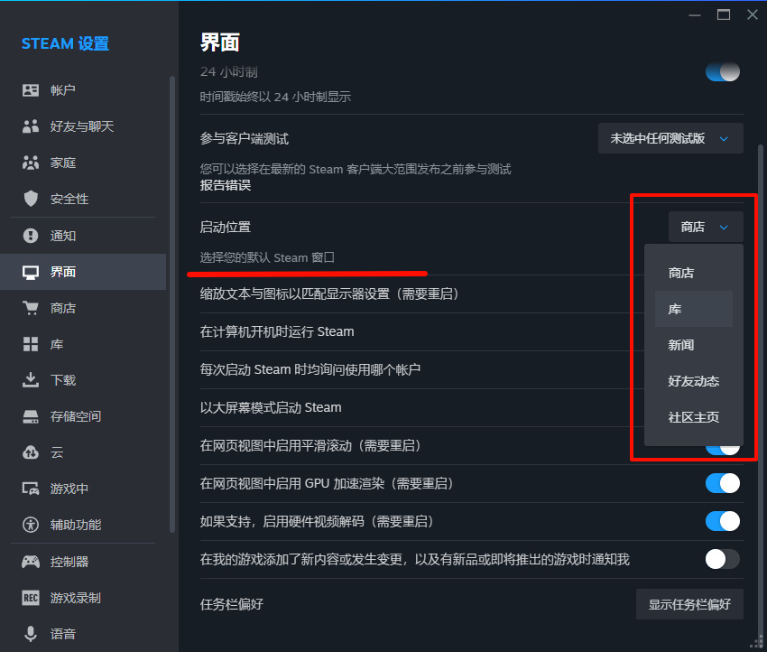Click the 商店 shopping cart icon

click(31, 308)
